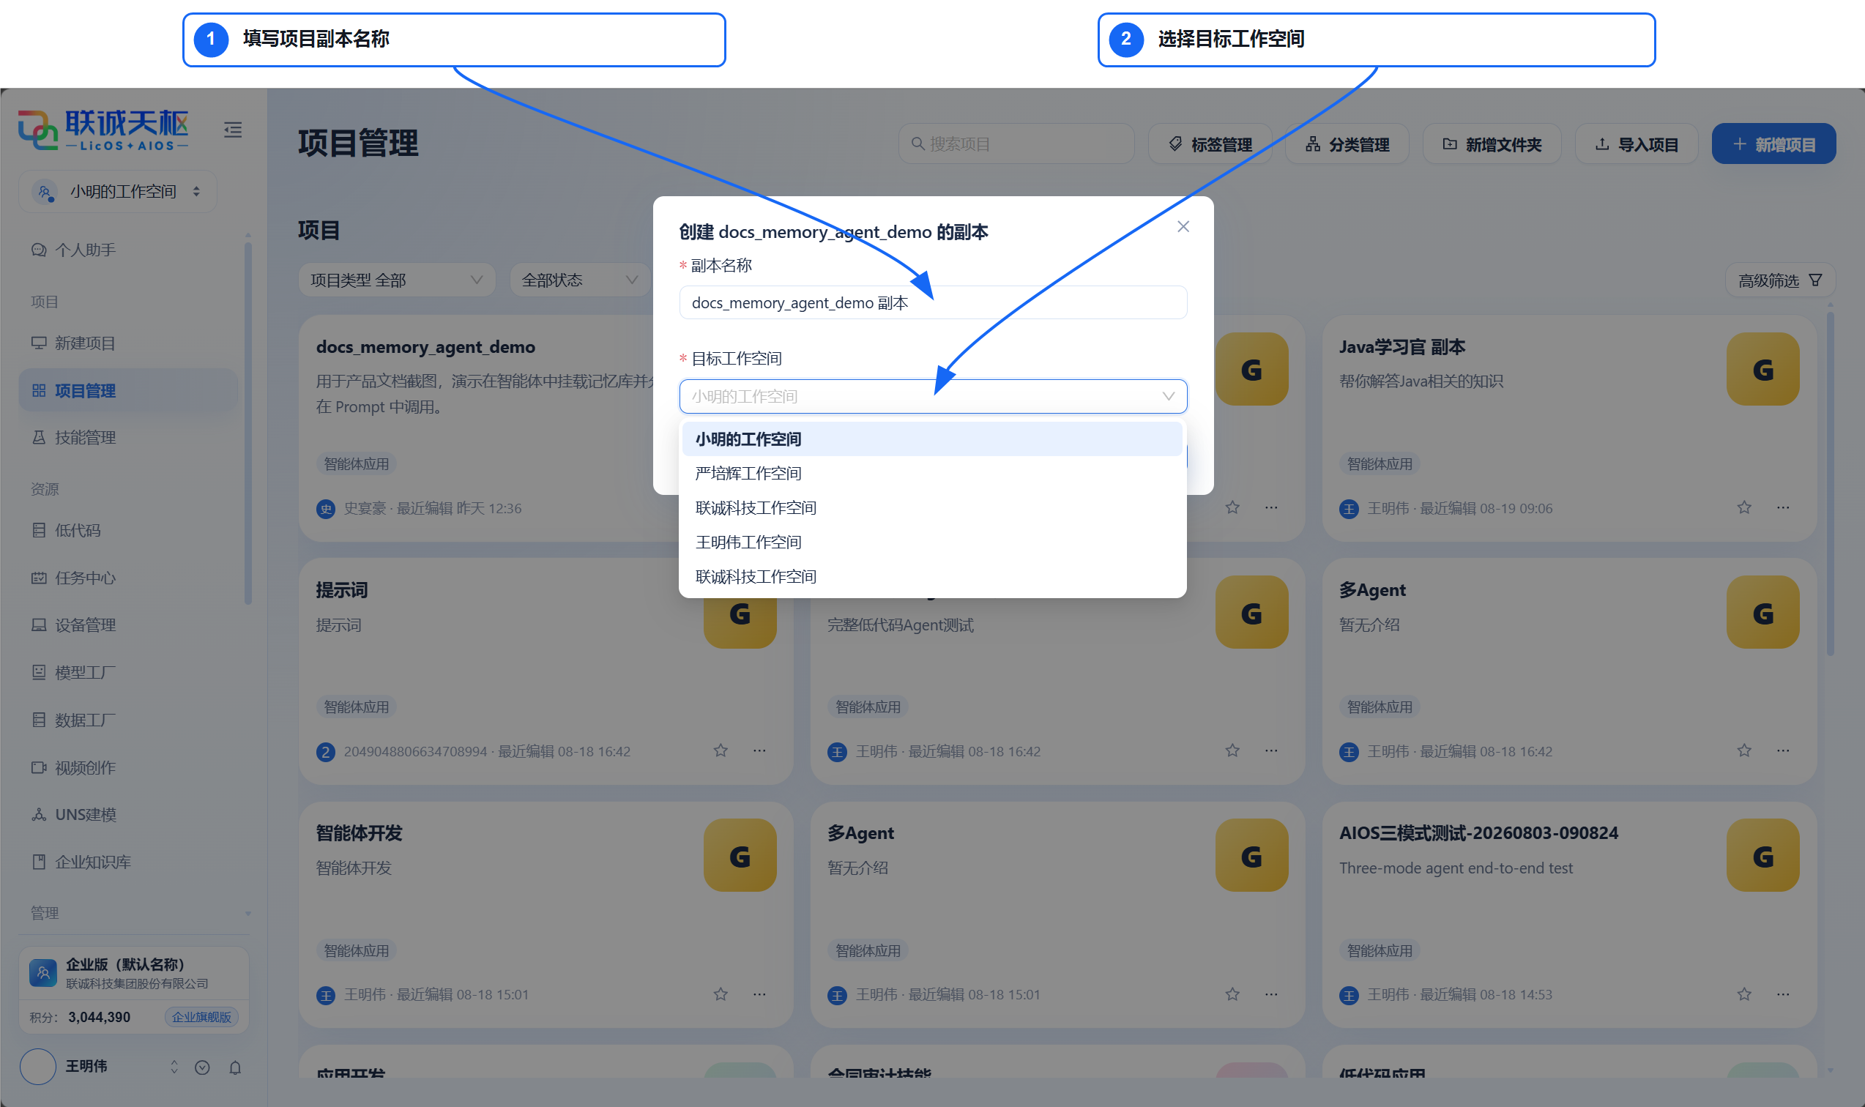Star the 多Agent card edited 08-18 15:01
This screenshot has width=1865, height=1107.
pyautogui.click(x=1232, y=994)
